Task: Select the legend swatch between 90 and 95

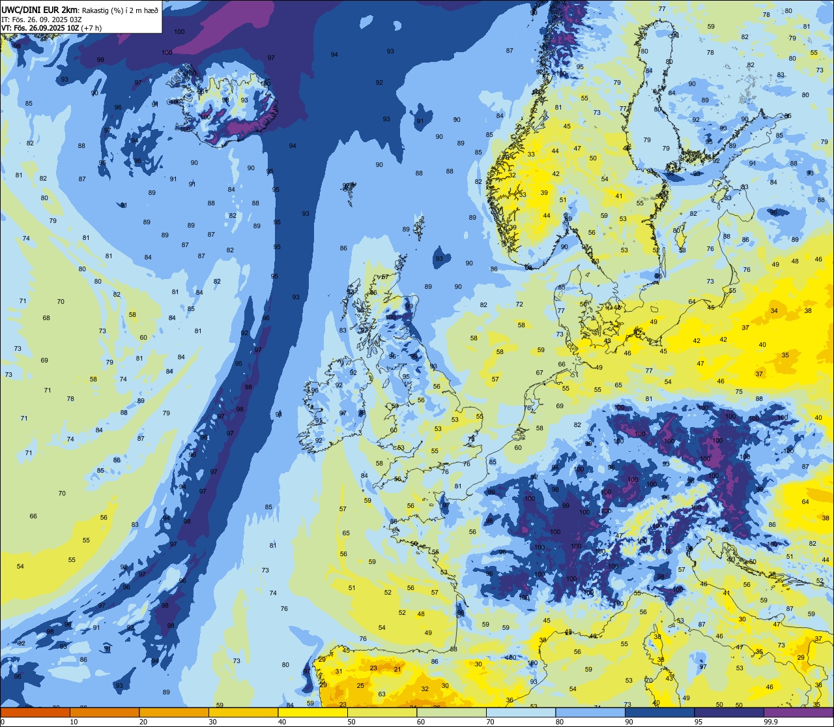Action: 659,712
